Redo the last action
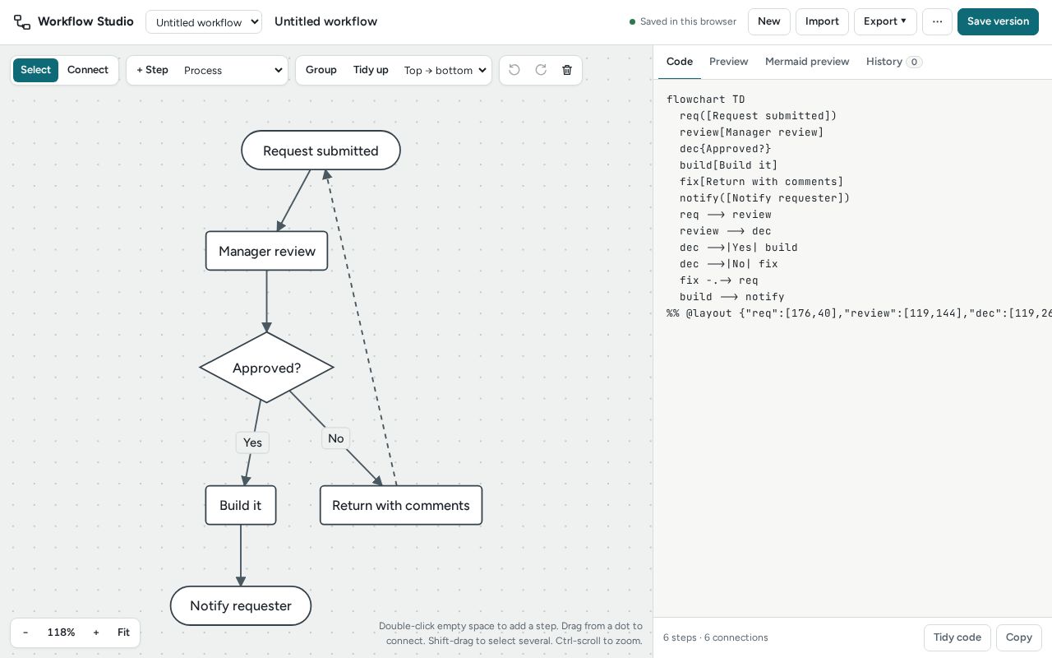1052x658 pixels. point(541,70)
